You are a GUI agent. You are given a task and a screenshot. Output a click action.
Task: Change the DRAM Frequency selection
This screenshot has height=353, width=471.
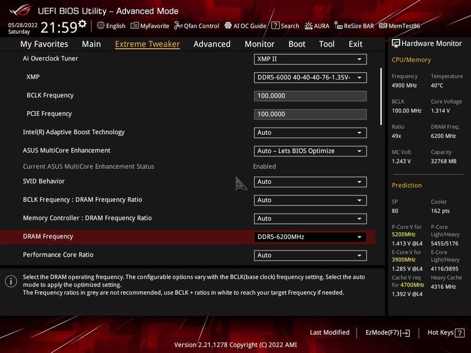pyautogui.click(x=309, y=237)
